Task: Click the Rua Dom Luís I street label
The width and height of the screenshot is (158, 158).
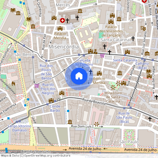Action: (82, 126)
